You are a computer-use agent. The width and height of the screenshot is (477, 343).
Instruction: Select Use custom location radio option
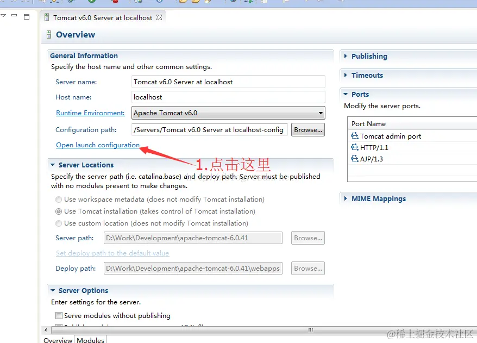pyautogui.click(x=59, y=223)
